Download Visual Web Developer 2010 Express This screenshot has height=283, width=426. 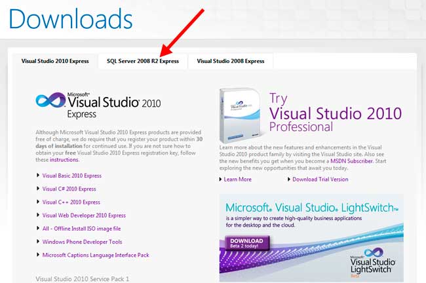click(84, 216)
